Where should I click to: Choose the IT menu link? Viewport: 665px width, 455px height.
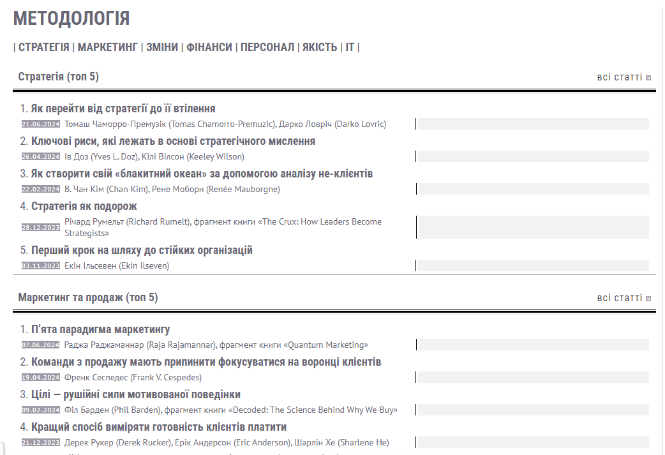click(350, 47)
